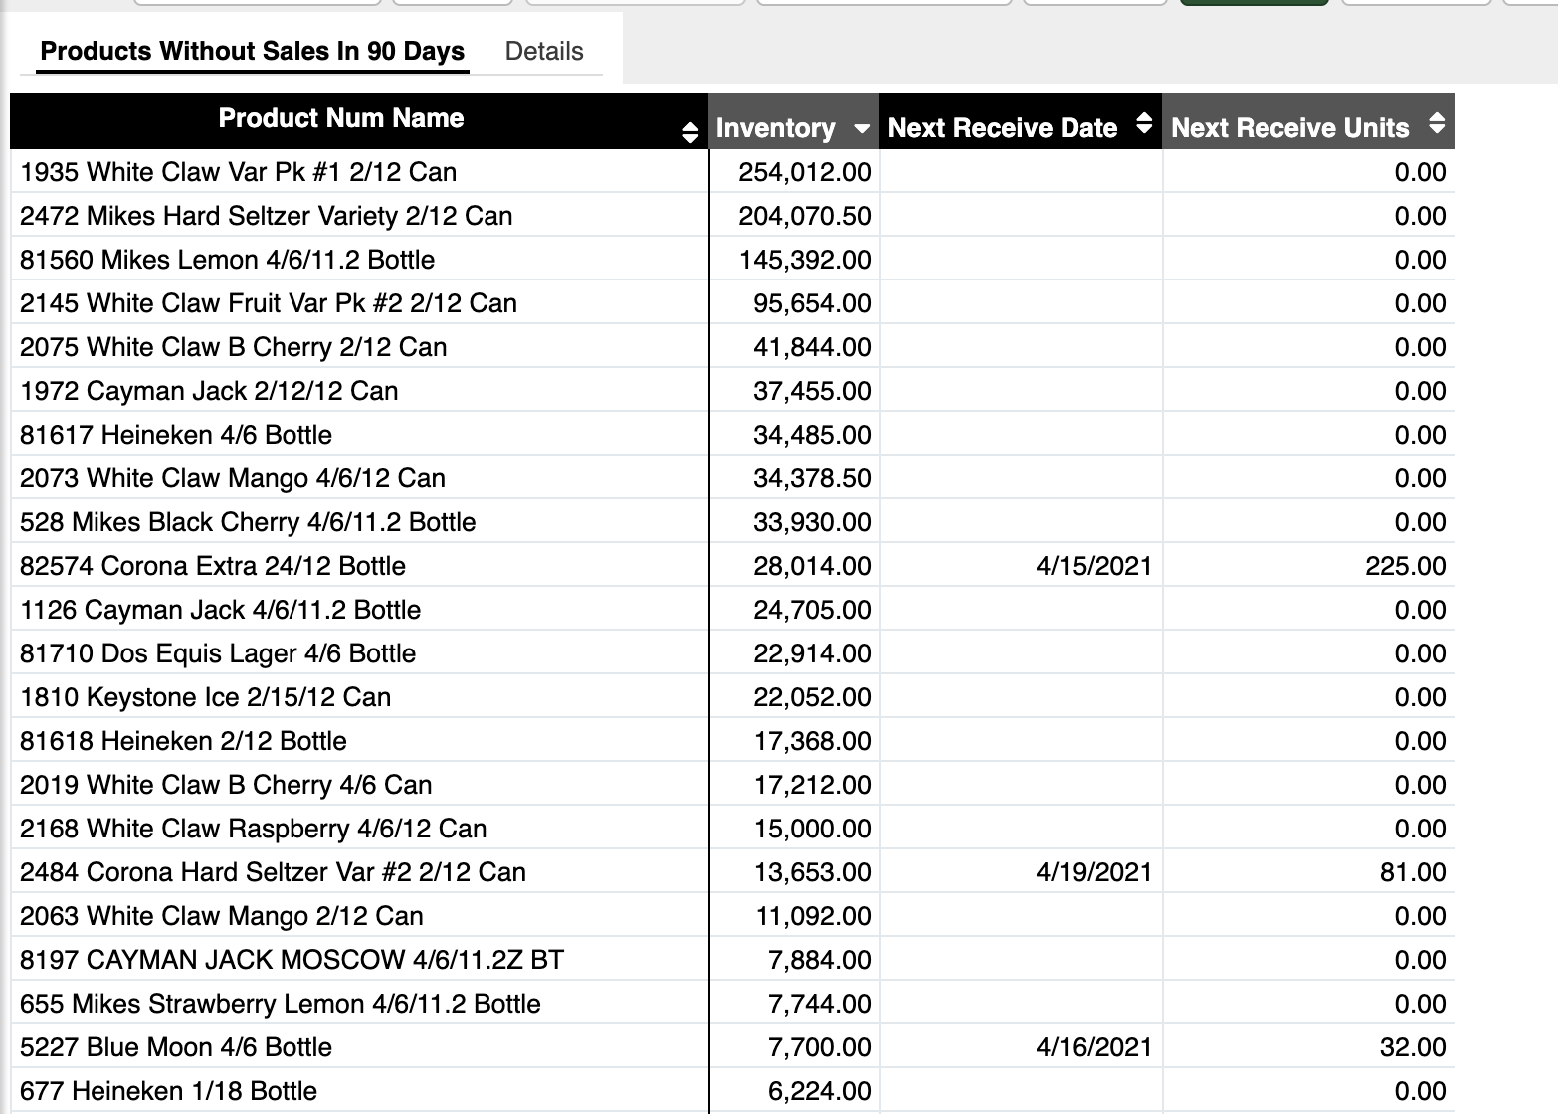Select row 81710 Dos Equis Lager 4/6 Bottle
Screen dimensions: 1558x1114
732,653
